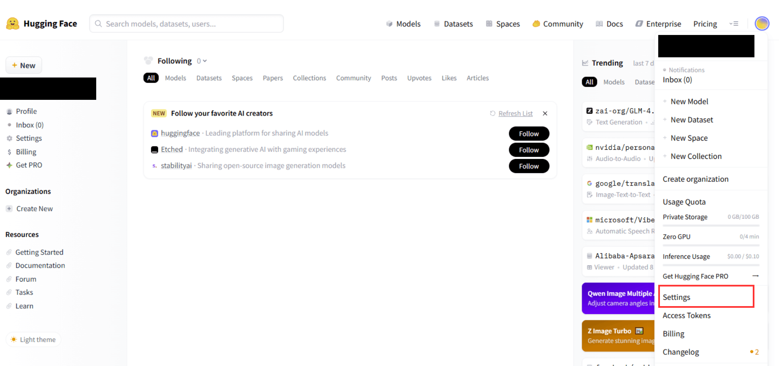Open Settings from the left sidebar
The width and height of the screenshot is (779, 366).
point(29,138)
